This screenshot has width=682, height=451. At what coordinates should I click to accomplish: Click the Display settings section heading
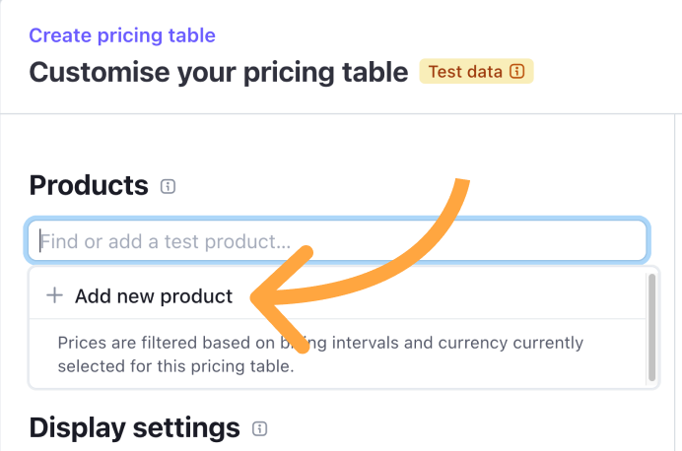point(134,427)
